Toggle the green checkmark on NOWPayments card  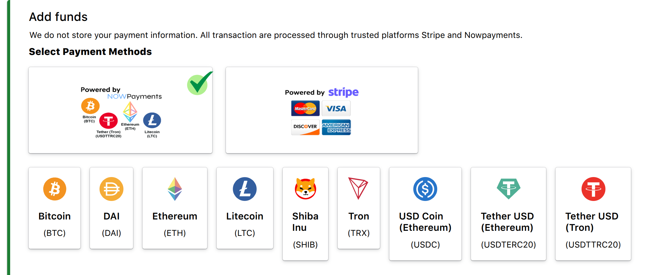(x=200, y=84)
